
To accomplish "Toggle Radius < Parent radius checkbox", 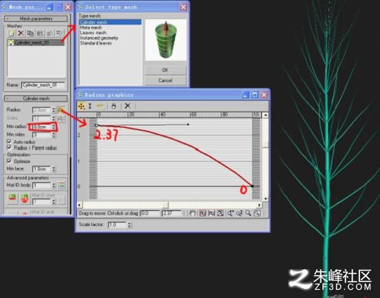I will 10,147.
